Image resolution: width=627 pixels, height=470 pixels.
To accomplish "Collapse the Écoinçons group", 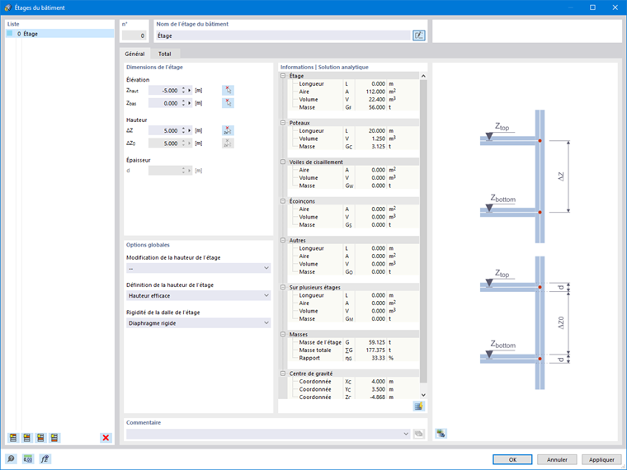I will [x=283, y=201].
